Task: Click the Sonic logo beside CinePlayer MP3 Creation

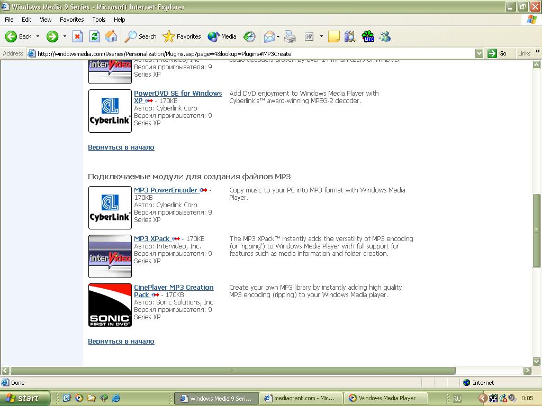Action: 110,305
